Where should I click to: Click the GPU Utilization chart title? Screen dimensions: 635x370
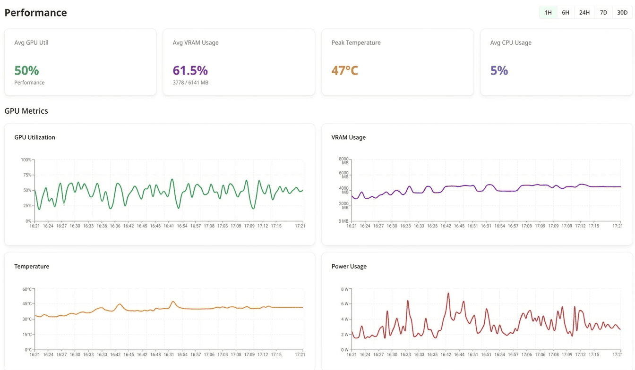coord(34,137)
